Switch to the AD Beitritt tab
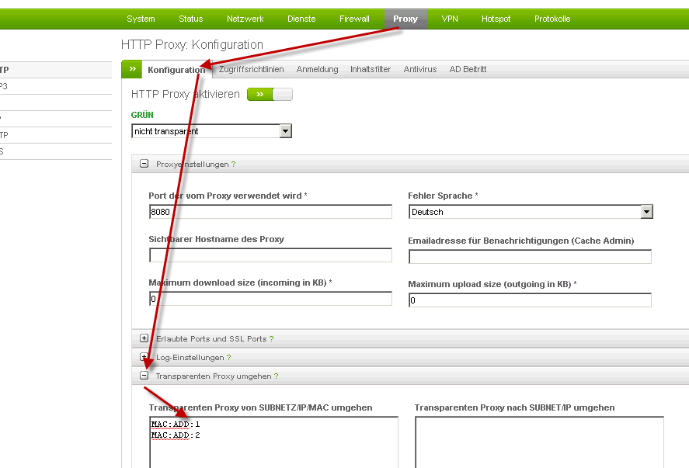This screenshot has height=468, width=689. coord(468,69)
